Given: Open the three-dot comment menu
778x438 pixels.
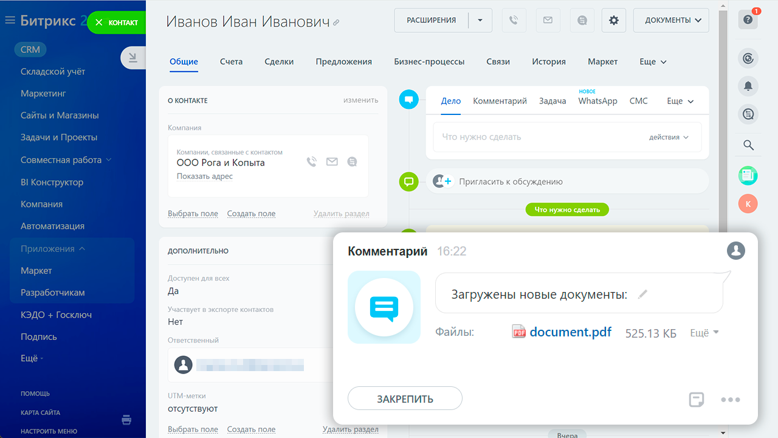Looking at the screenshot, I should 731,400.
